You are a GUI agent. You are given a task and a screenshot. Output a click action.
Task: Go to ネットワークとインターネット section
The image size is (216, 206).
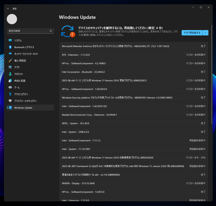tap(30, 54)
